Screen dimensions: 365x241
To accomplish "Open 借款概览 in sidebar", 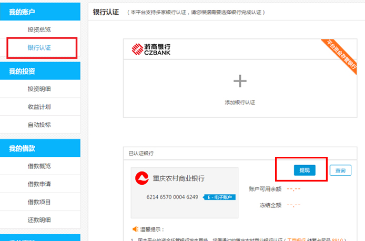I will (x=39, y=166).
